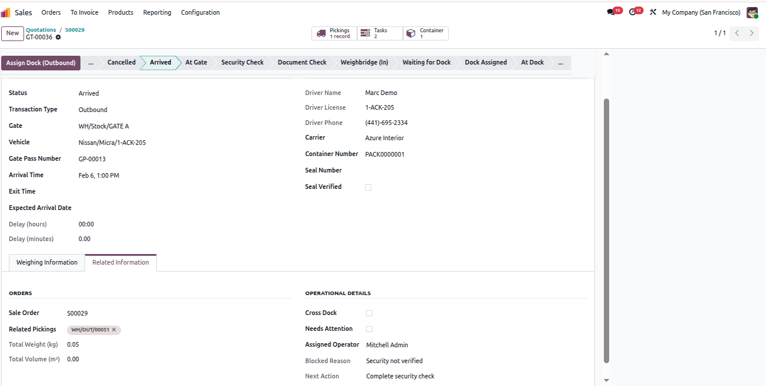The height and width of the screenshot is (386, 766).
Task: Set status to Security Check
Action: [x=243, y=62]
